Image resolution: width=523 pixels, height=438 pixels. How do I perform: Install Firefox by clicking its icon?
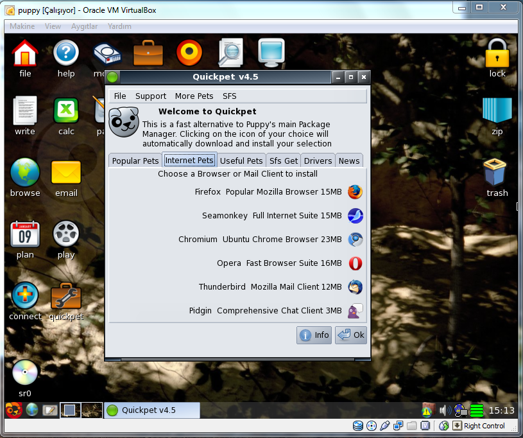(355, 191)
